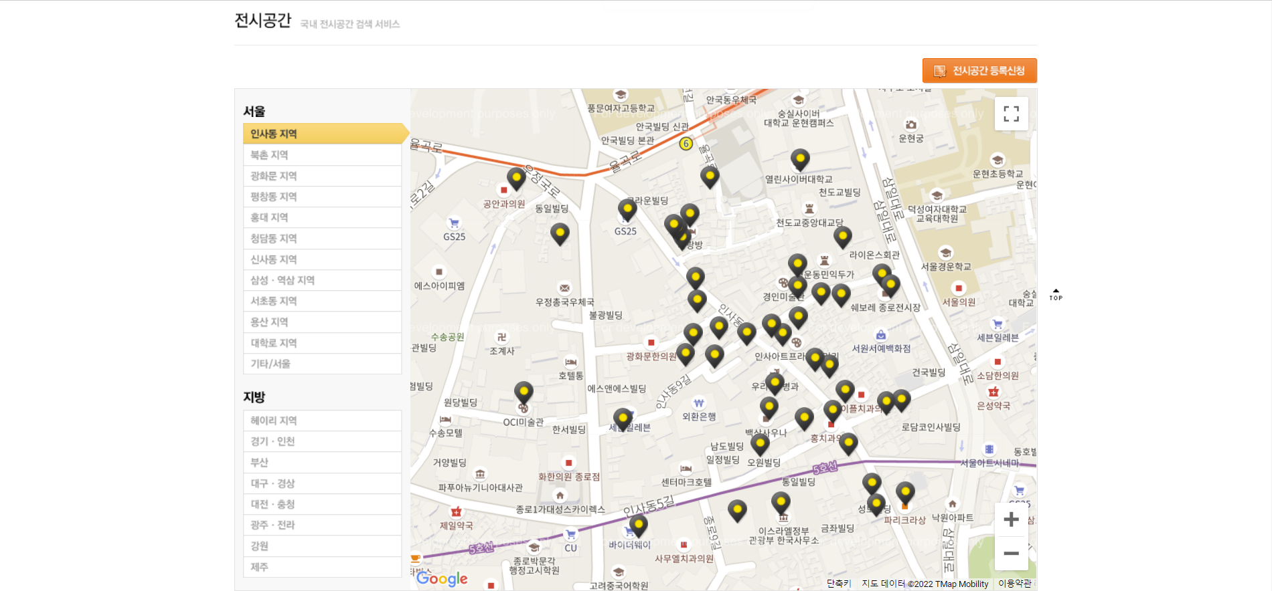Open the 이용약관 map terms link
1272x591 pixels.
1015,584
